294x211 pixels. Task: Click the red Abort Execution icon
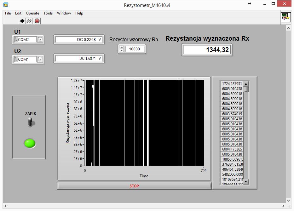click(x=37, y=21)
